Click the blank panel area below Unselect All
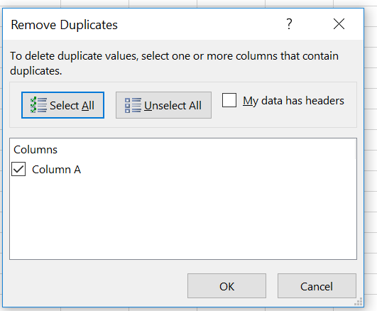 click(163, 123)
